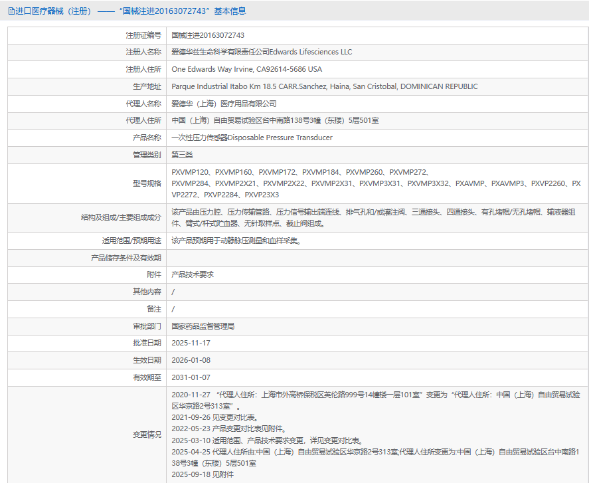
Task: Click the '生效日期' label
Action: [147, 360]
